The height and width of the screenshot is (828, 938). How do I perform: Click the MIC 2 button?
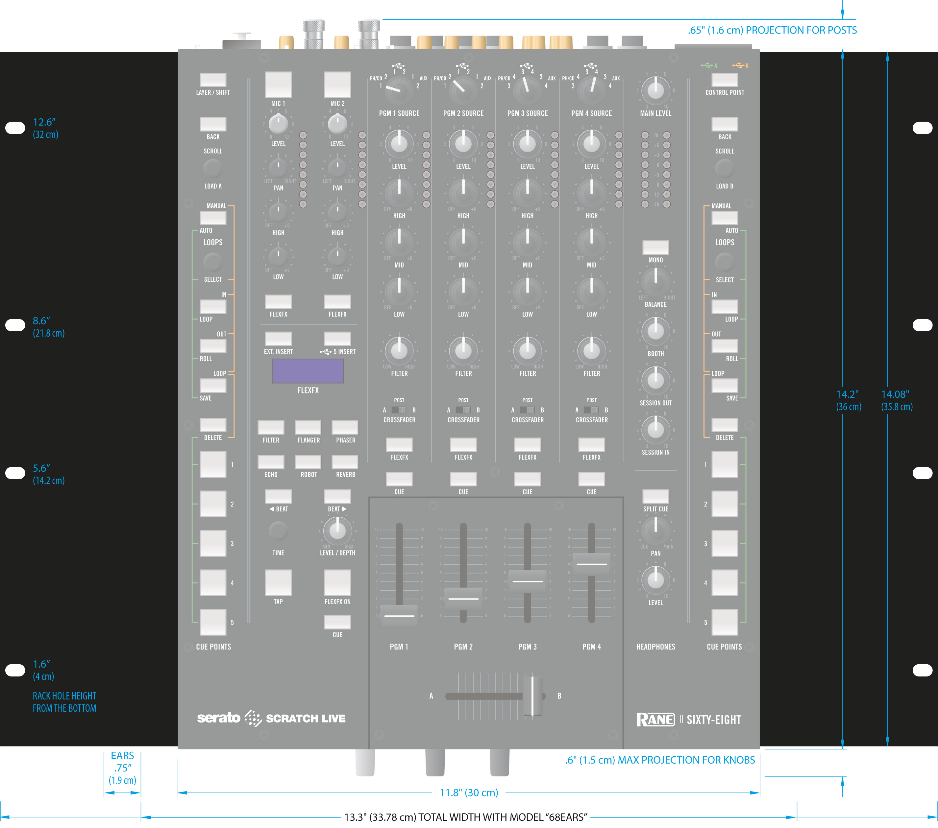pos(337,84)
